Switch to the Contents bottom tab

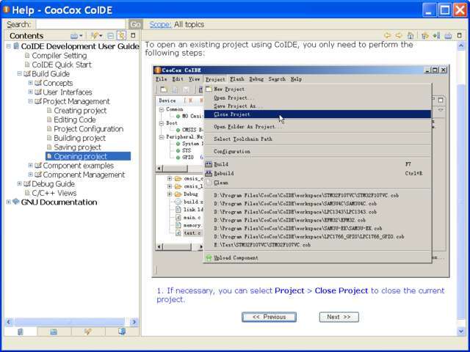[21, 331]
